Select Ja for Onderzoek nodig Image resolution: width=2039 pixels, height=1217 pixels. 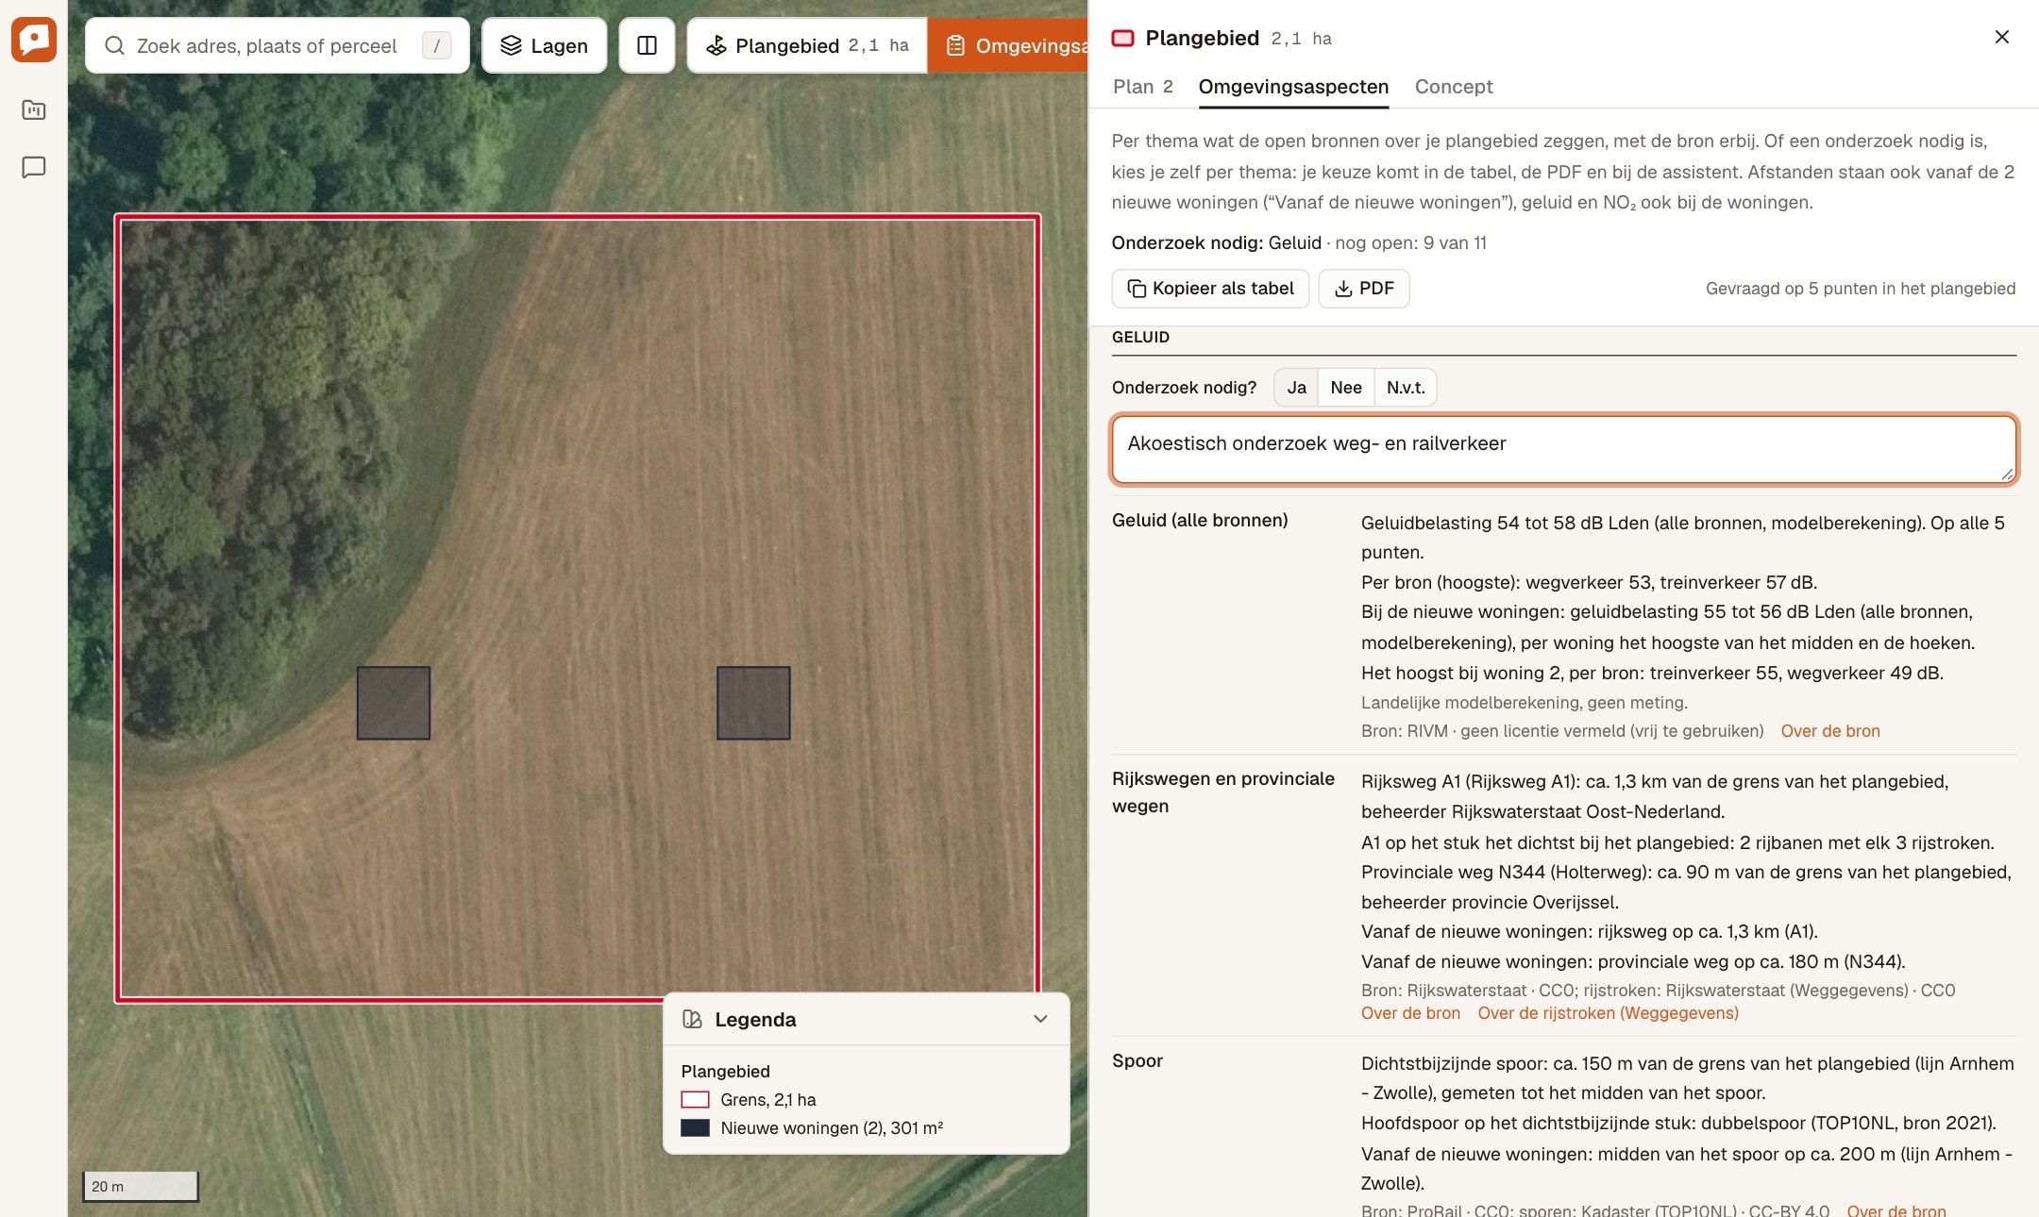tap(1296, 388)
